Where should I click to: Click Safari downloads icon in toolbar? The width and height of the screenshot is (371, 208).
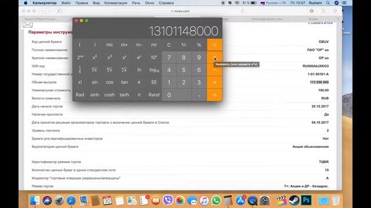(312, 11)
